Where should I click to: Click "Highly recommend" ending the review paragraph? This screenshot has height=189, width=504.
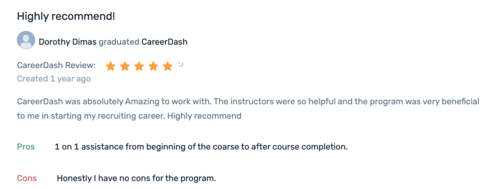pos(205,116)
